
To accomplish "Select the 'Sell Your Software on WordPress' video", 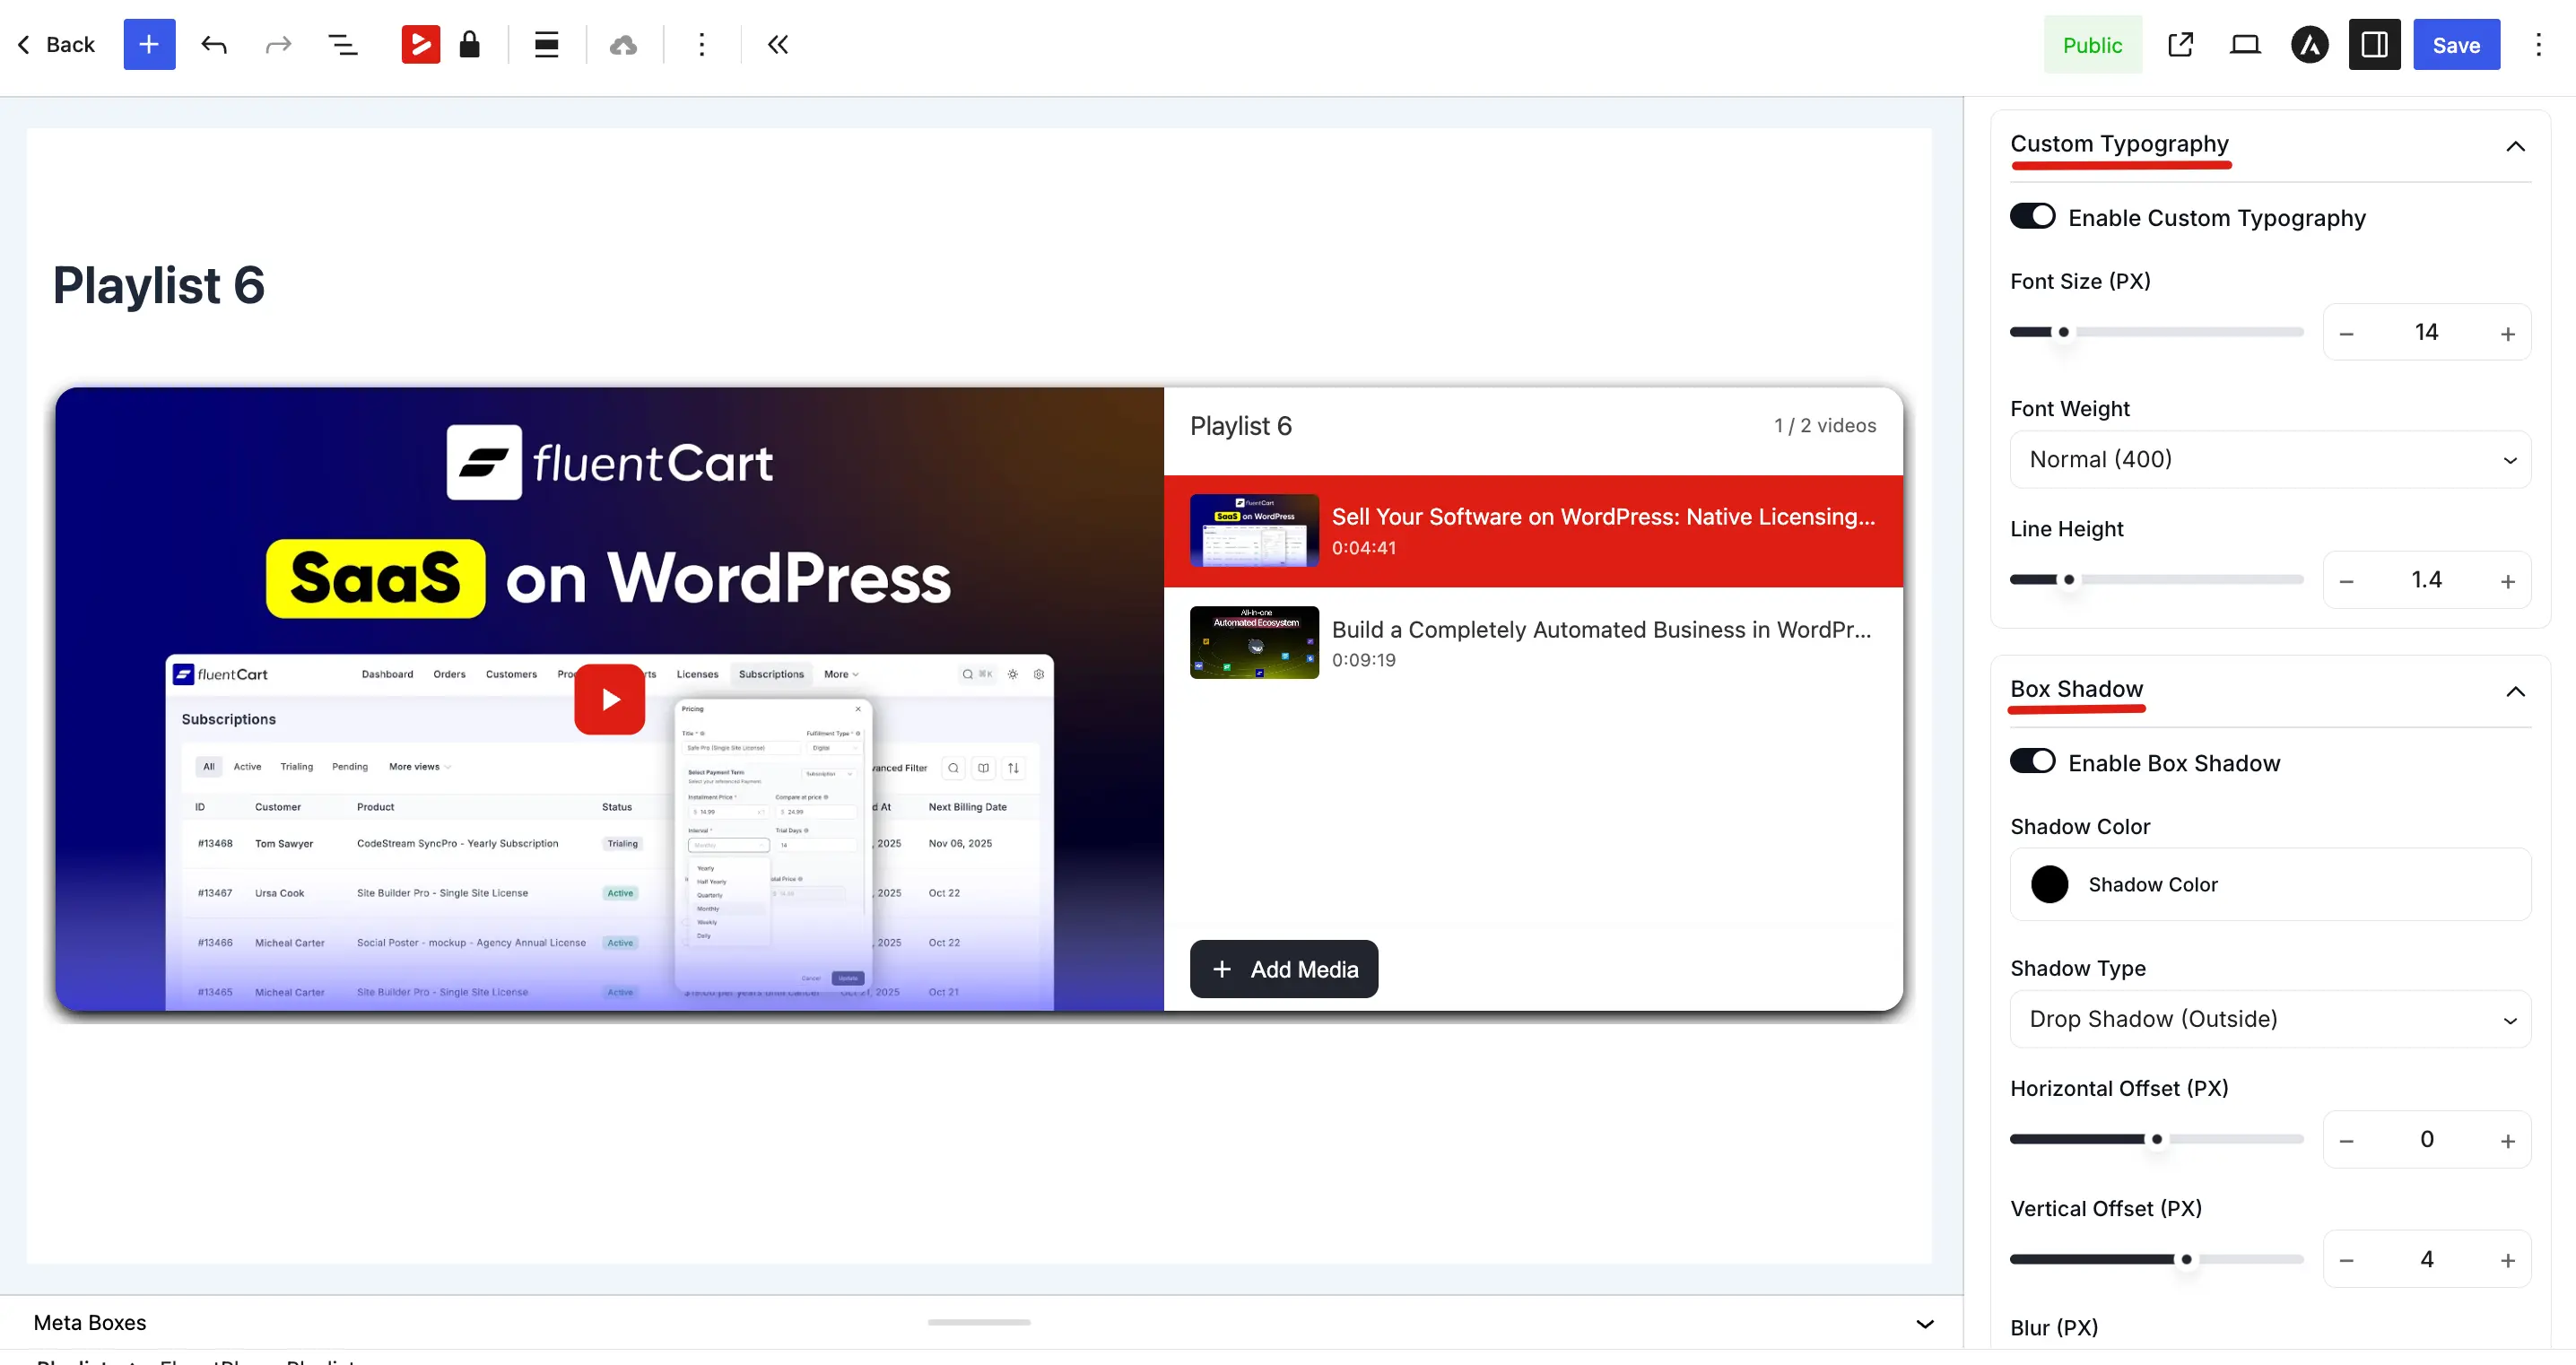I will 1533,531.
